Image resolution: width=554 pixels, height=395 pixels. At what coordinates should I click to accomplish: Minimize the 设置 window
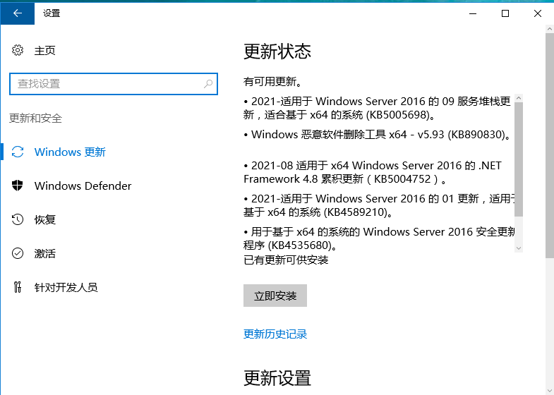point(472,13)
